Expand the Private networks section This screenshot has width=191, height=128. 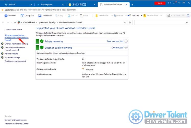click(126, 41)
